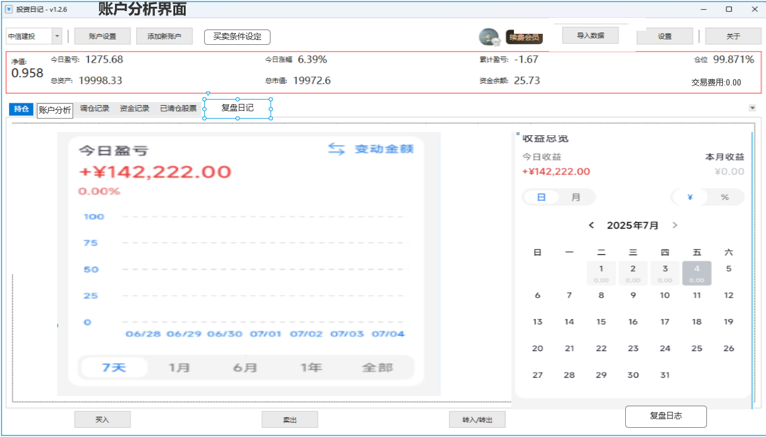Go to next month in the earnings calendar
This screenshot has width=766, height=437.
(674, 225)
